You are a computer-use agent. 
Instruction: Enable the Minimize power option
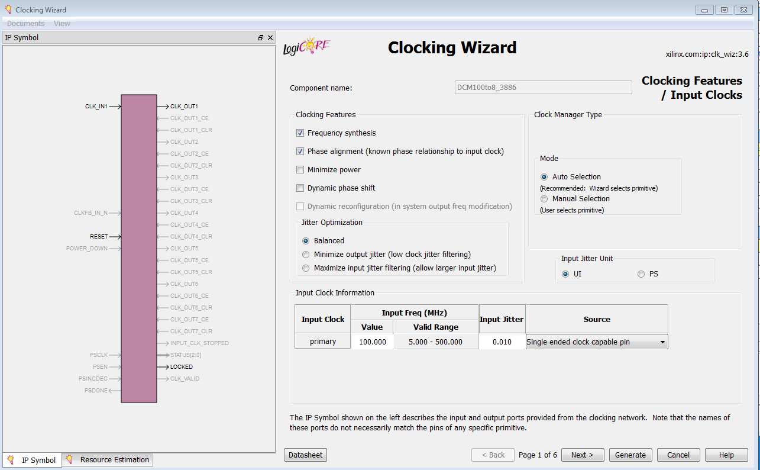[300, 170]
